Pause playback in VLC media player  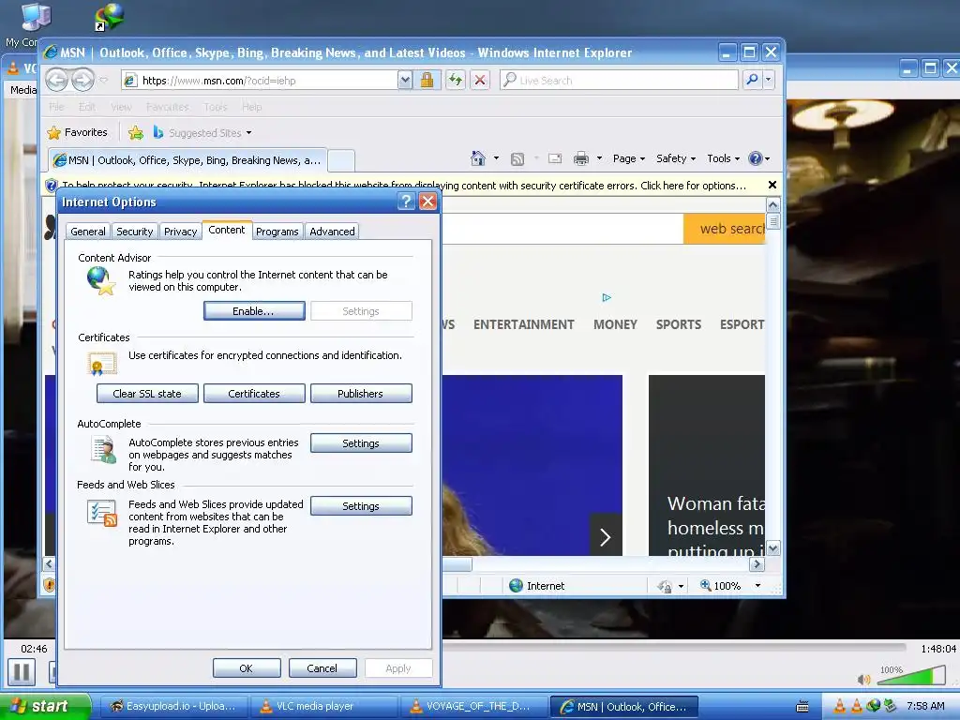click(22, 672)
